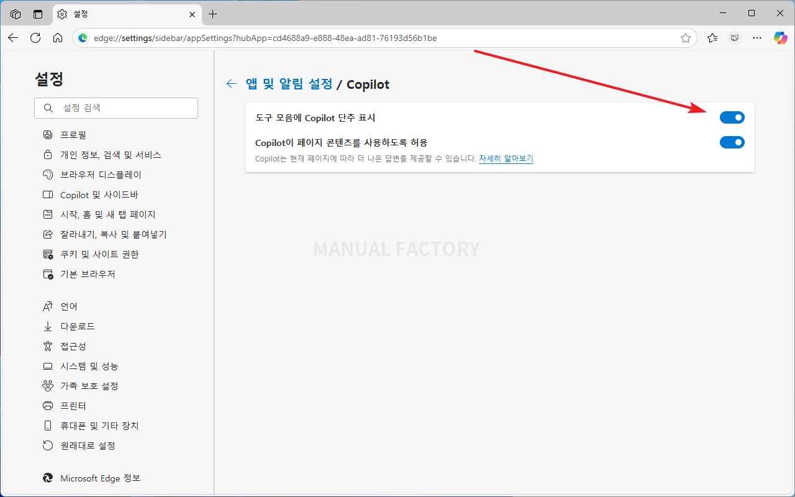Viewport: 795px width, 497px height.
Task: Open the workspaces icon in the title bar
Action: (x=16, y=14)
